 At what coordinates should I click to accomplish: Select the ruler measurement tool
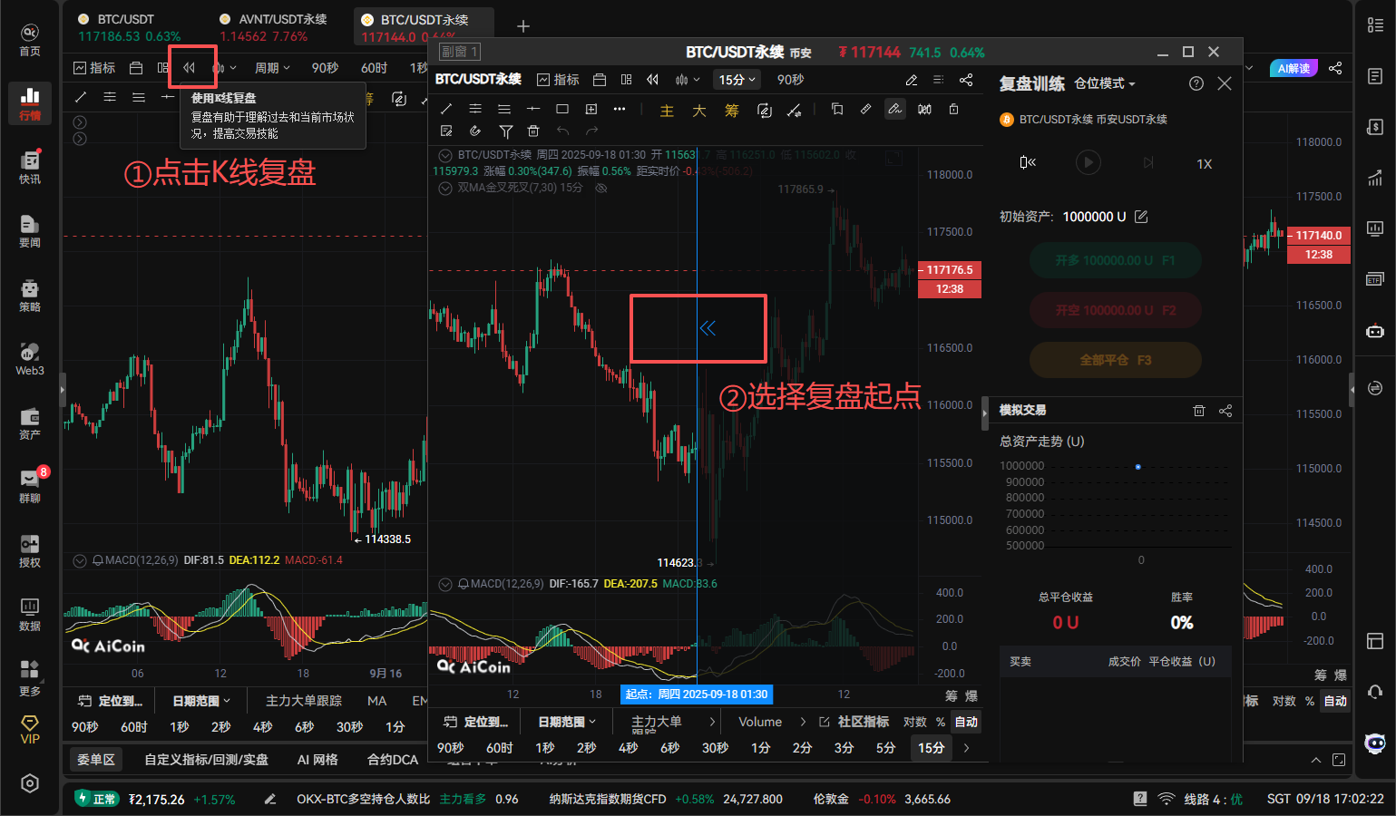pyautogui.click(x=865, y=109)
